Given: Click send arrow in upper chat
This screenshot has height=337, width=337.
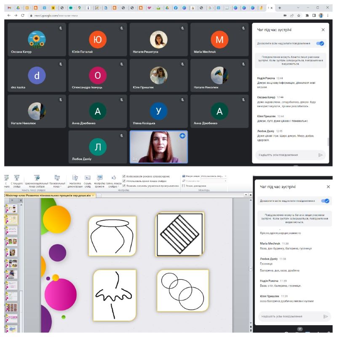Looking at the screenshot, I should (x=321, y=155).
